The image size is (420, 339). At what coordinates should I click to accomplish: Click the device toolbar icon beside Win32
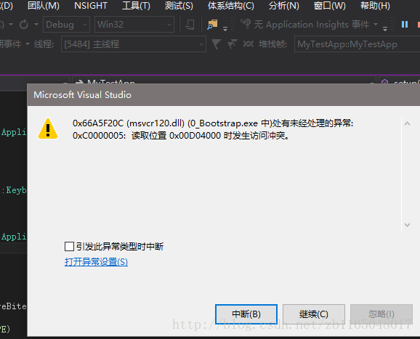coord(190,25)
